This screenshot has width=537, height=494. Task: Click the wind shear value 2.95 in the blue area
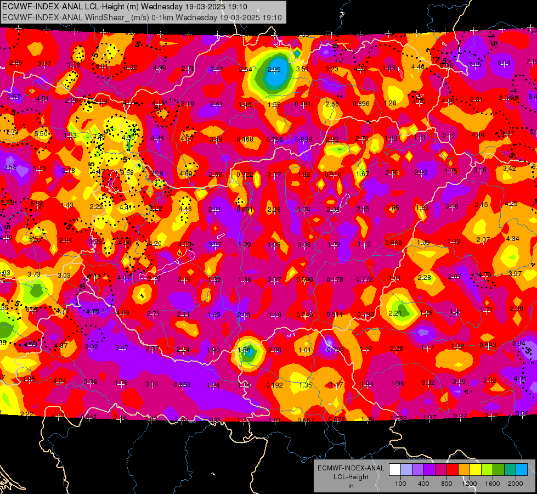[274, 70]
